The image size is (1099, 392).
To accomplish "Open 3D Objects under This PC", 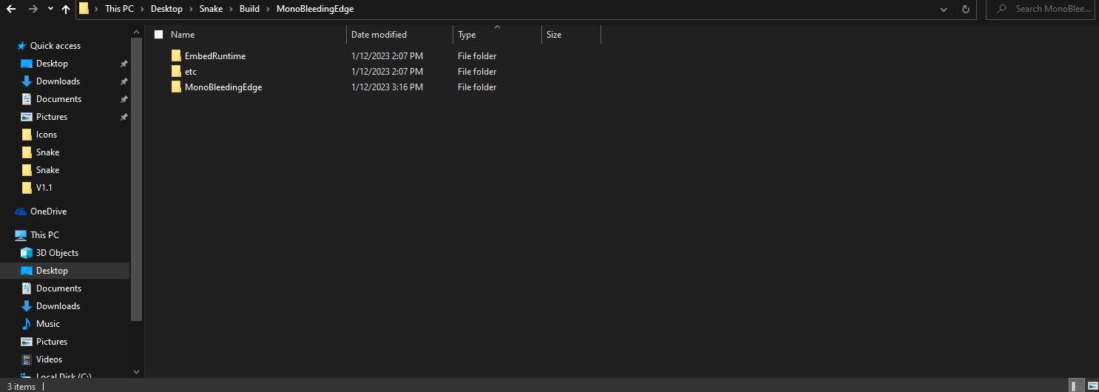I will [57, 253].
